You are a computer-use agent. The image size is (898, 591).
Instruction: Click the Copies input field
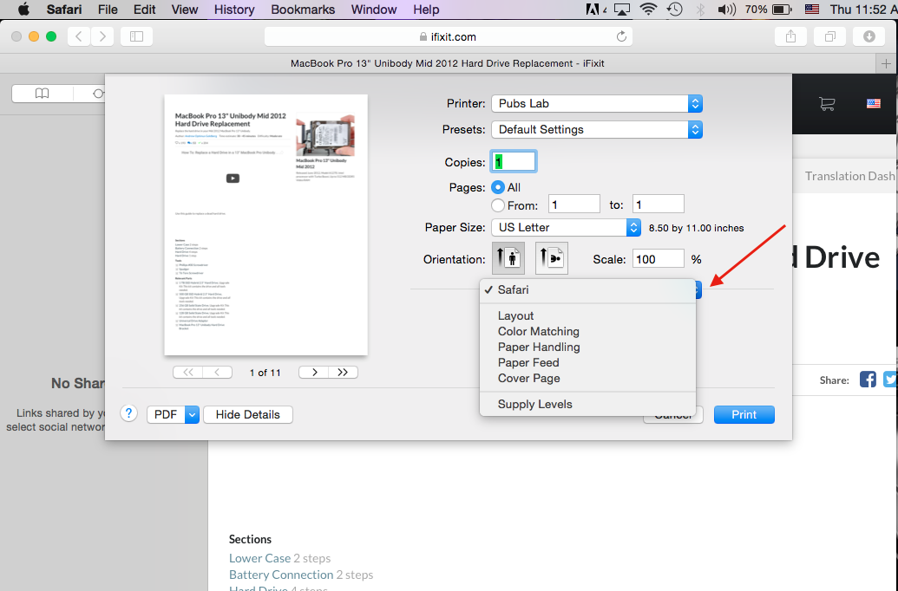click(513, 162)
